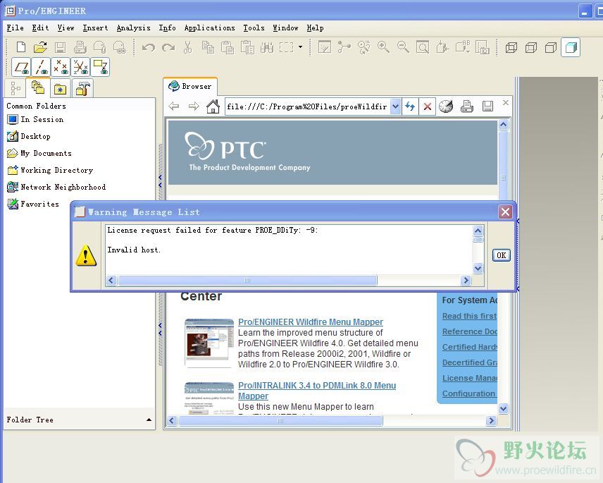
Task: Open the Applications menu
Action: click(210, 27)
